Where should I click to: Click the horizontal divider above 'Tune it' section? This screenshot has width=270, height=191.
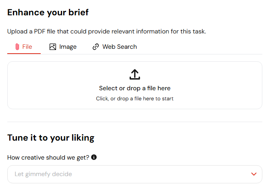tap(135, 122)
